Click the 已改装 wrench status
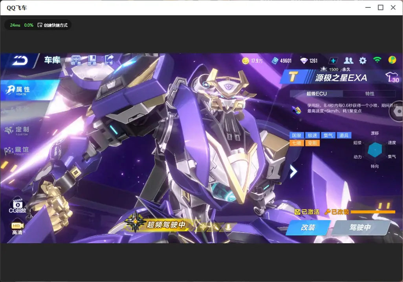This screenshot has height=282, width=403. point(337,212)
